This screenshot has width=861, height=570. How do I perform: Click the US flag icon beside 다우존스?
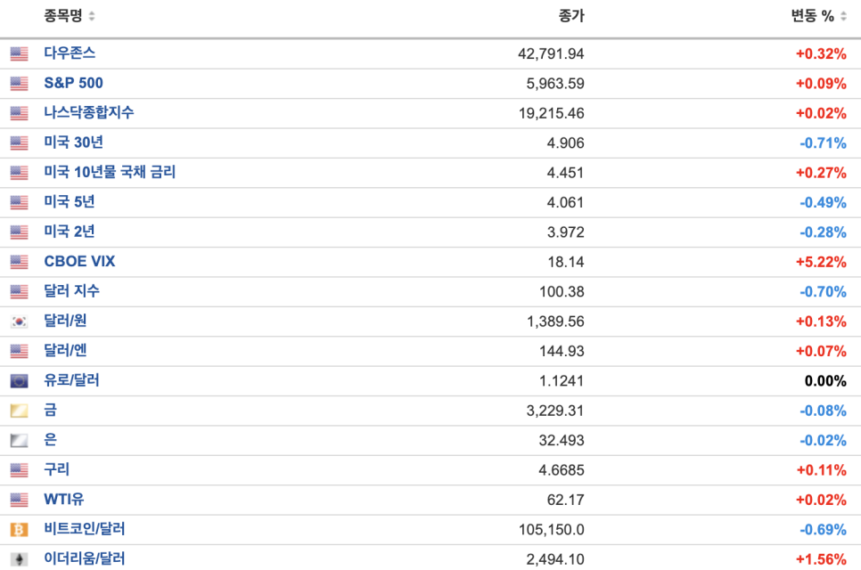pyautogui.click(x=20, y=53)
